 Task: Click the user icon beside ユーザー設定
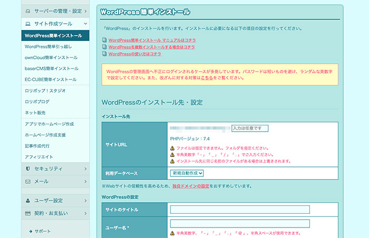[28, 201]
